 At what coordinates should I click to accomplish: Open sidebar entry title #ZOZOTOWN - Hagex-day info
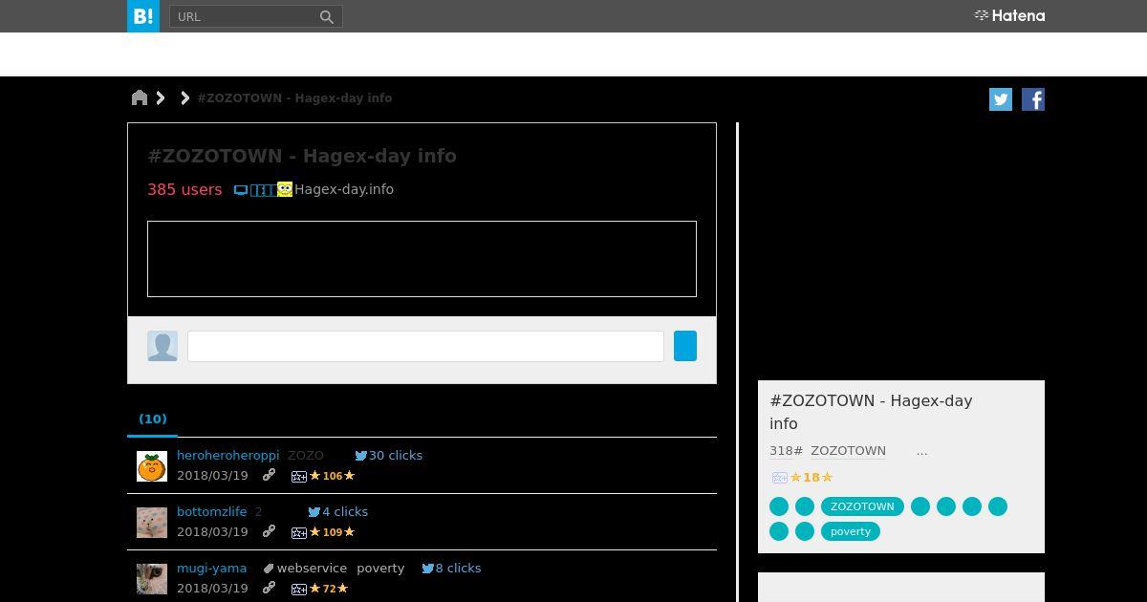tap(871, 412)
